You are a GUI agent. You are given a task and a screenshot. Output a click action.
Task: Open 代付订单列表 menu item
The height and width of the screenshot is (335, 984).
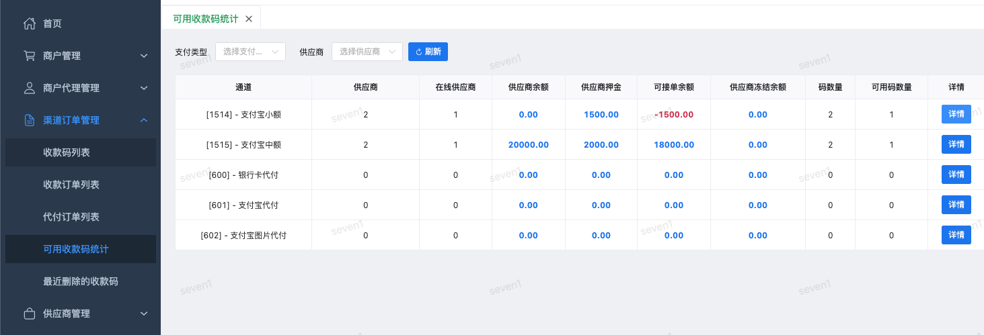coord(81,217)
